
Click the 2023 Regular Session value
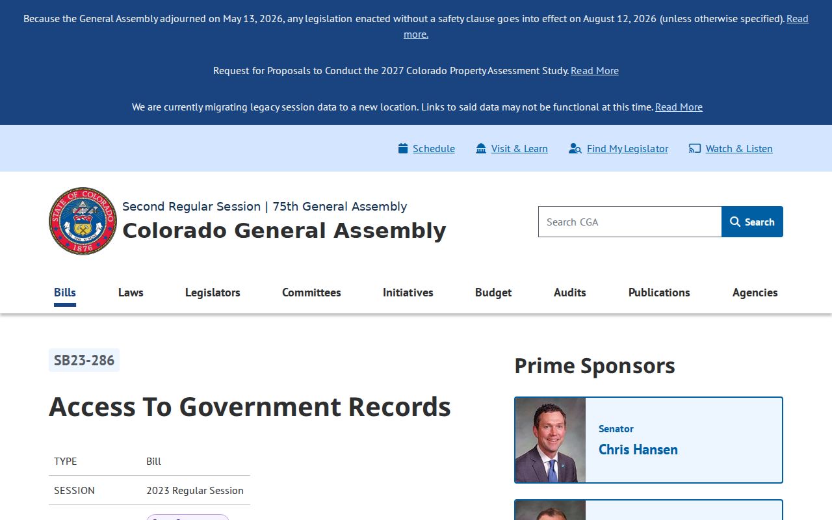coord(195,490)
